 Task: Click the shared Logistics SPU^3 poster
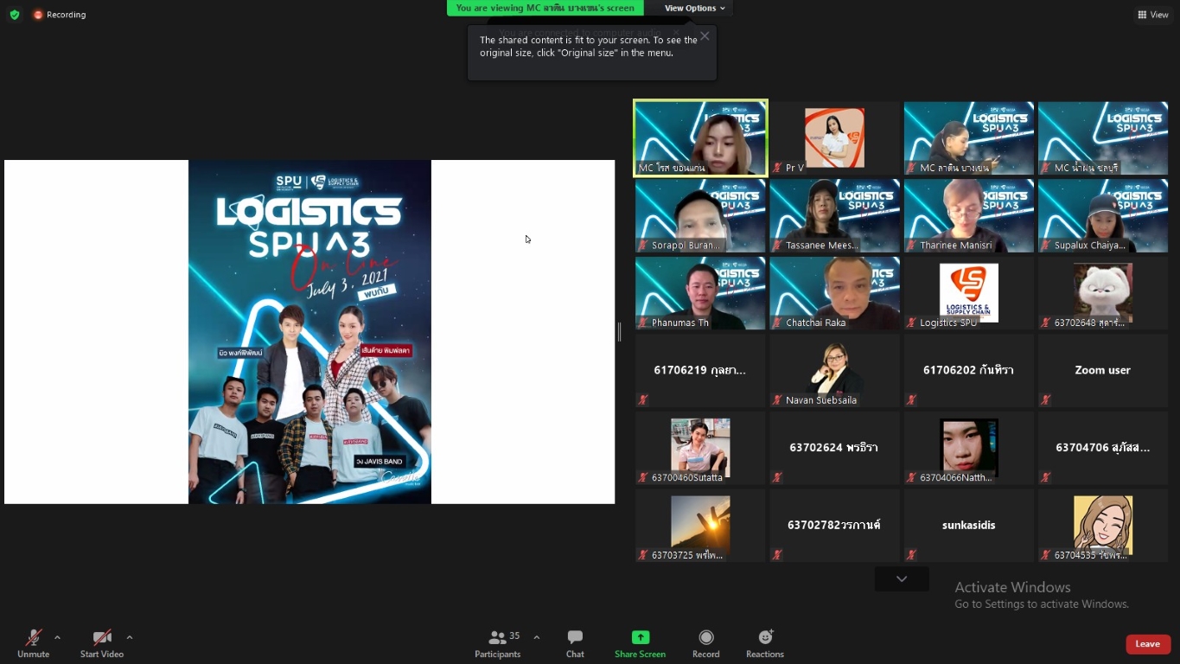pos(309,332)
